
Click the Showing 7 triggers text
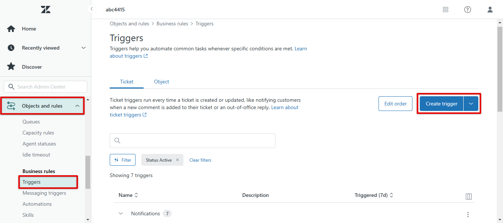tap(131, 175)
